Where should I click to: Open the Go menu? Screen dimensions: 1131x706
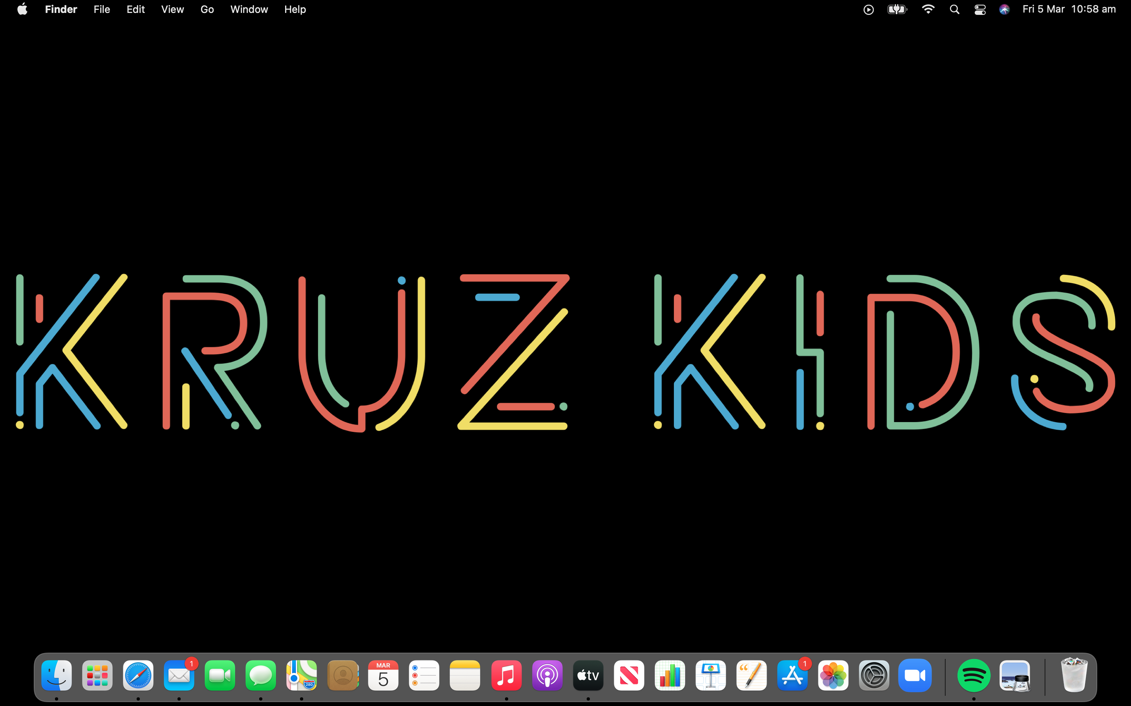tap(207, 9)
